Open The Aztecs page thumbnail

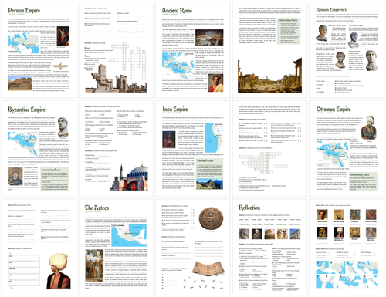(x=116, y=247)
